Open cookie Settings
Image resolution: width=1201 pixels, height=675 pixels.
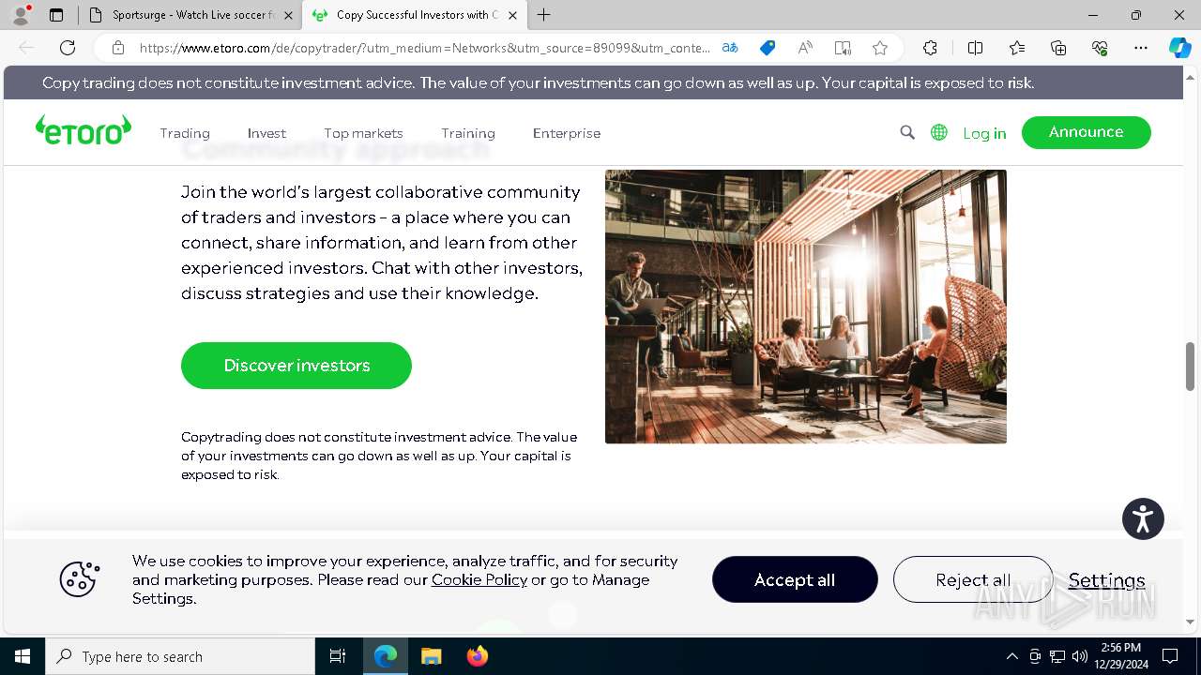pos(1107,580)
